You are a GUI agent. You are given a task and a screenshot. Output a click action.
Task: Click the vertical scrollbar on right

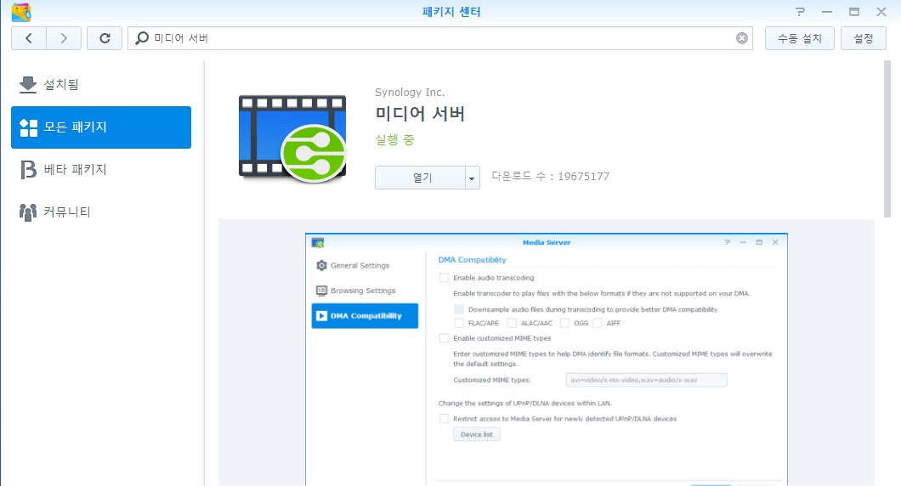[x=887, y=139]
